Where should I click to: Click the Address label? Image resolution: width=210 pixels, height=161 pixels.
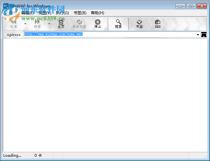(x=14, y=35)
